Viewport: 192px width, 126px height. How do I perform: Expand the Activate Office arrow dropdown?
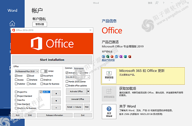(88, 91)
